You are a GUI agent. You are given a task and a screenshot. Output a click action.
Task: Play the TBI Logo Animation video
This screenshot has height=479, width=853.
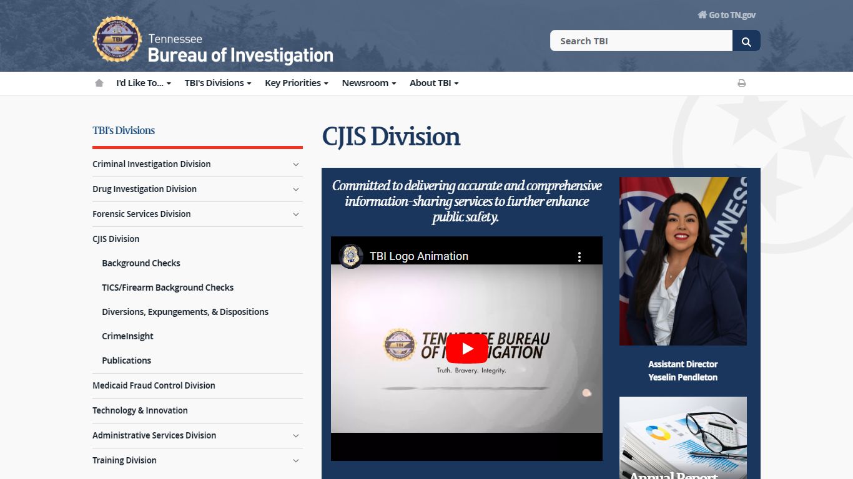pyautogui.click(x=466, y=349)
